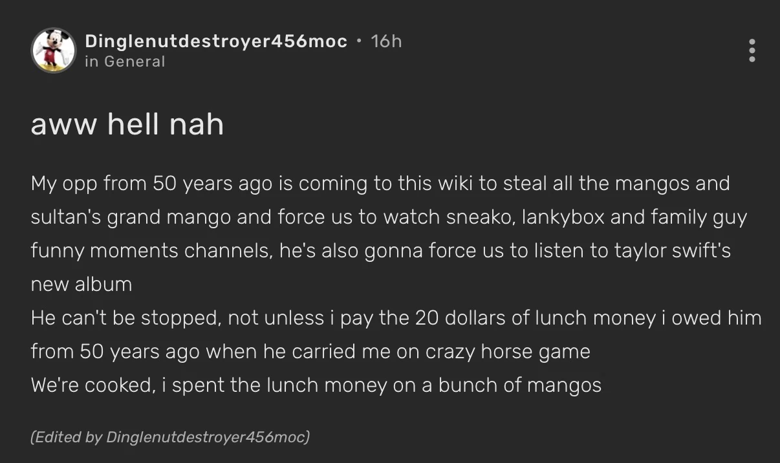Image resolution: width=780 pixels, height=463 pixels.
Task: Click the 16h post timestamp
Action: tap(387, 41)
